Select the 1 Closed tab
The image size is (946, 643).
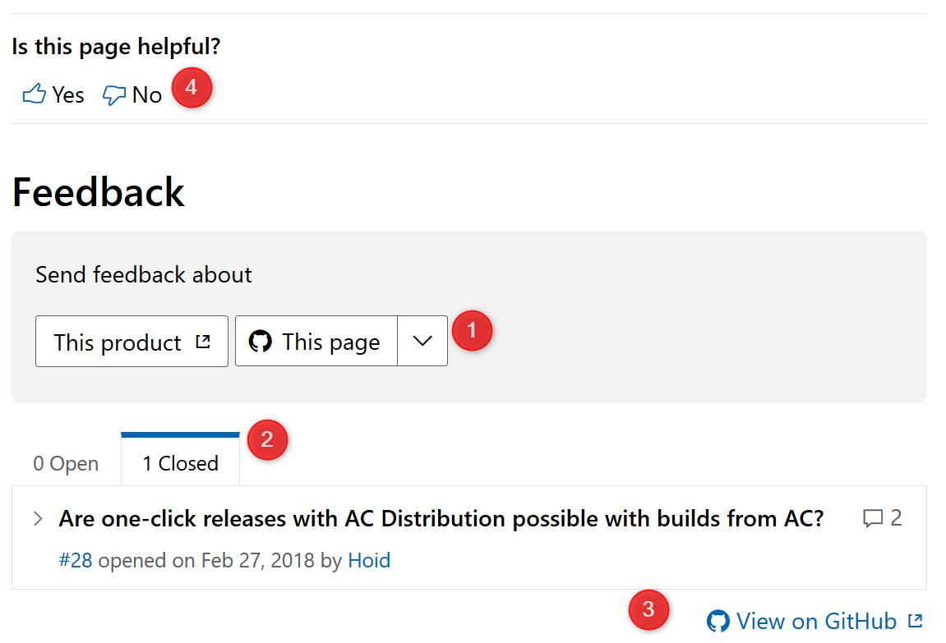pos(179,463)
